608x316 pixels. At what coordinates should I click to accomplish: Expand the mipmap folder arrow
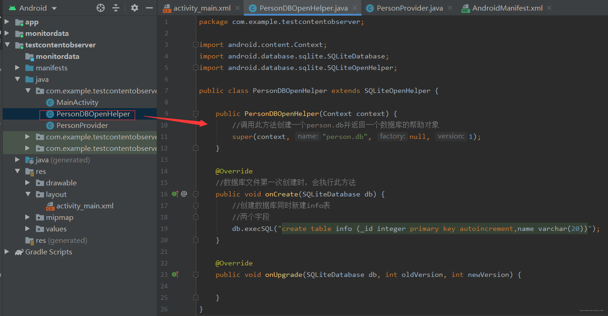(28, 218)
